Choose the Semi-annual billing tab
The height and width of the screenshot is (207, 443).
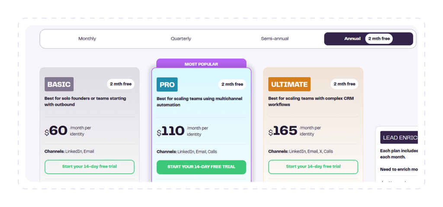click(x=275, y=38)
